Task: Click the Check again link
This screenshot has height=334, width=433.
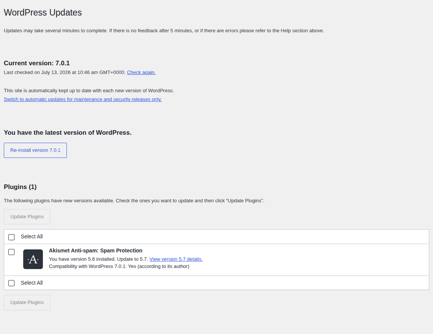Action: click(141, 72)
